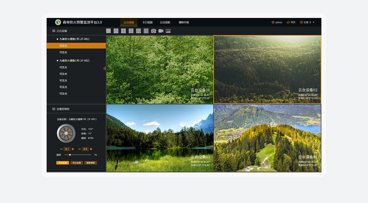Click the 云台设备 panel title
This screenshot has height=203, width=368.
[x=62, y=31]
